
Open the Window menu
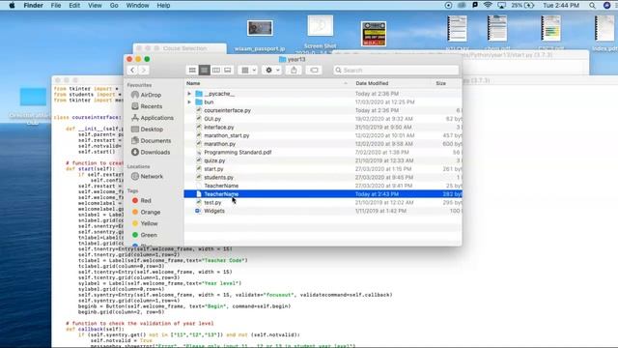[x=137, y=6]
